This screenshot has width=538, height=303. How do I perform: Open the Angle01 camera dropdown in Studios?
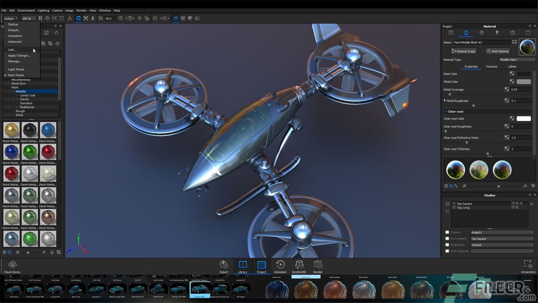point(502,232)
